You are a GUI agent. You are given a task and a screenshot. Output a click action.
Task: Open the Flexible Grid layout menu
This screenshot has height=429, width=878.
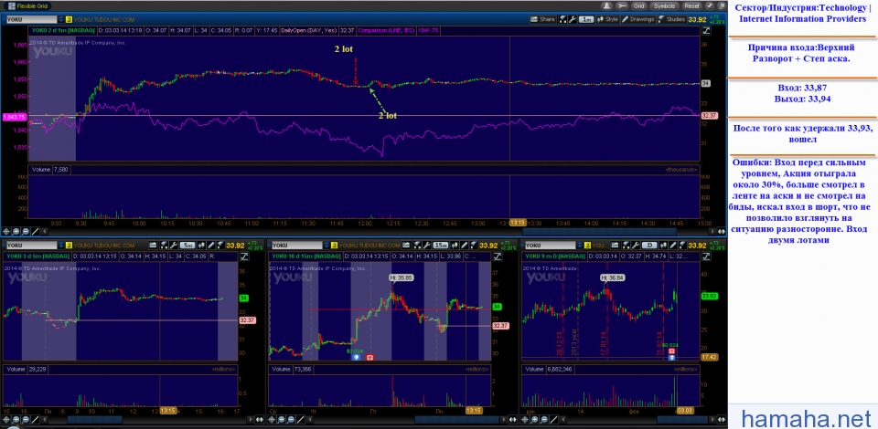28,6
